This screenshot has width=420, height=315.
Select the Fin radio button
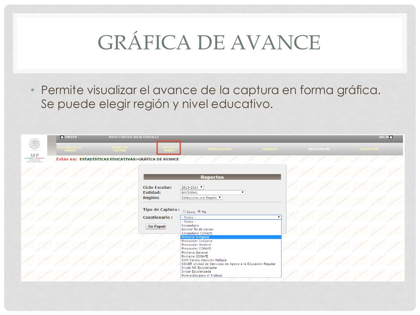tap(199, 211)
